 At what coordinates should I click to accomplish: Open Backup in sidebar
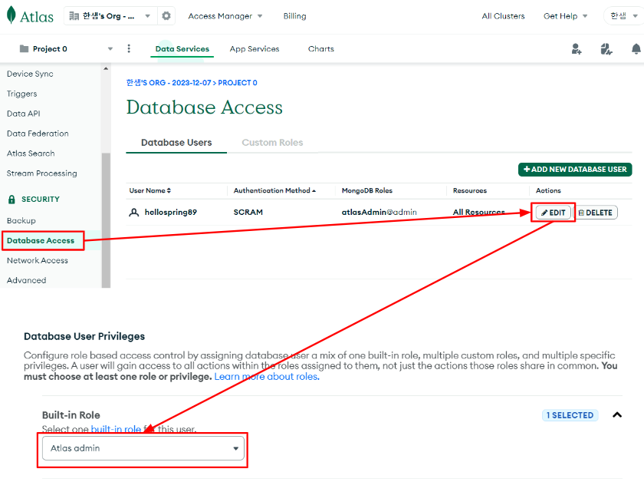pos(21,221)
